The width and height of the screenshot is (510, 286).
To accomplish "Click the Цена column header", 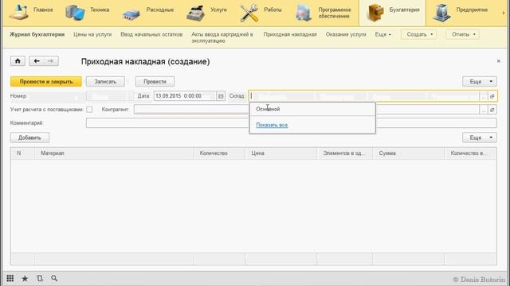I will coord(281,153).
